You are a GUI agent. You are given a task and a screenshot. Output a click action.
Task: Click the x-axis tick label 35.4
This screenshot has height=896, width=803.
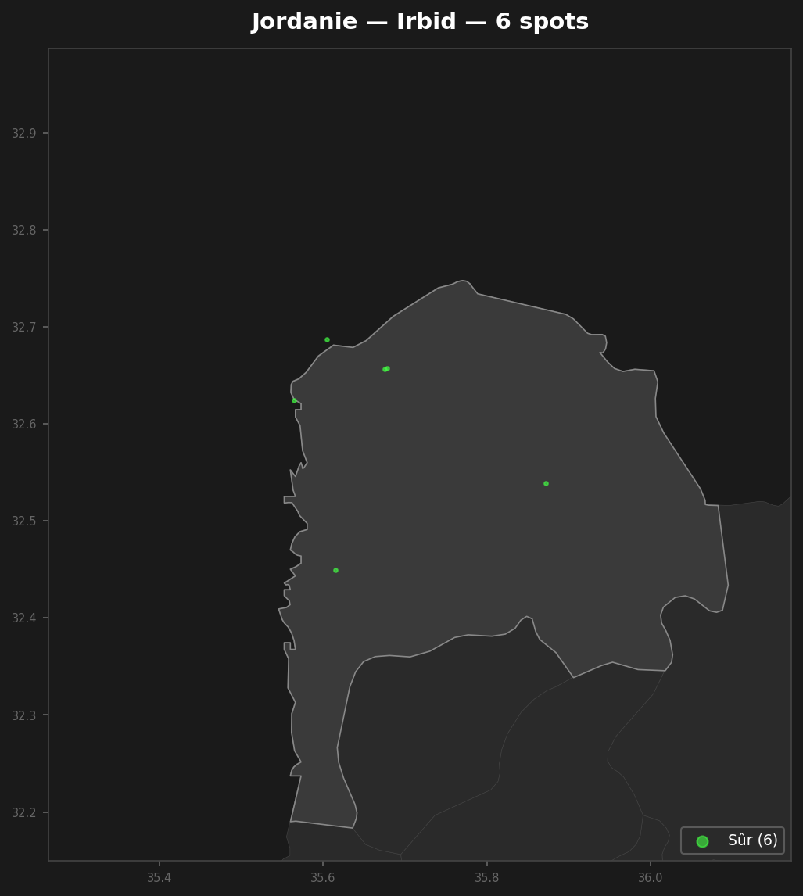pos(159,878)
